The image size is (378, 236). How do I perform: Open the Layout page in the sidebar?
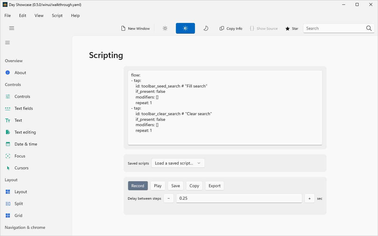tap(36, 192)
